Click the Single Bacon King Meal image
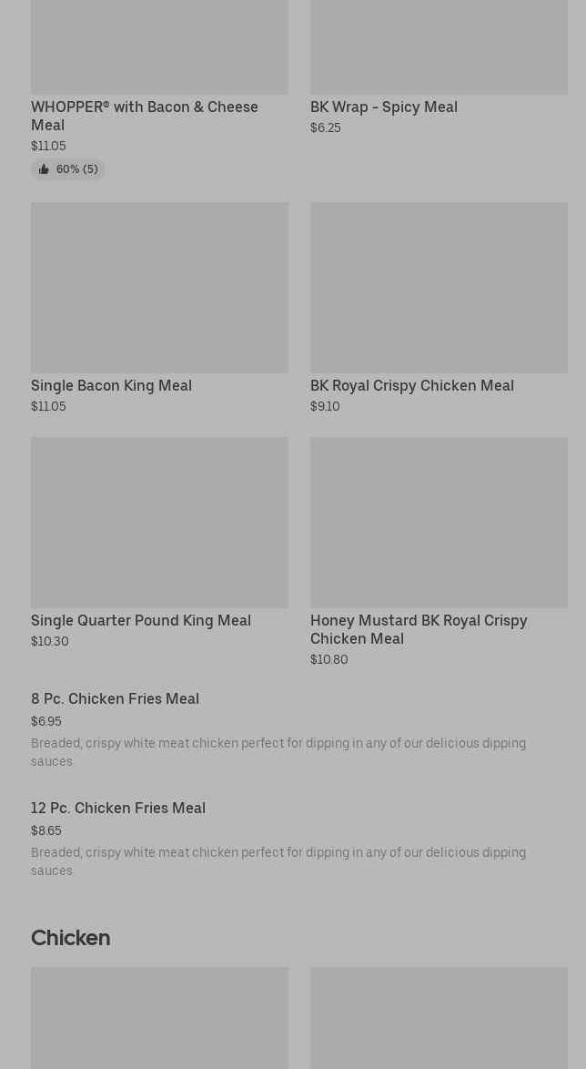 159,287
